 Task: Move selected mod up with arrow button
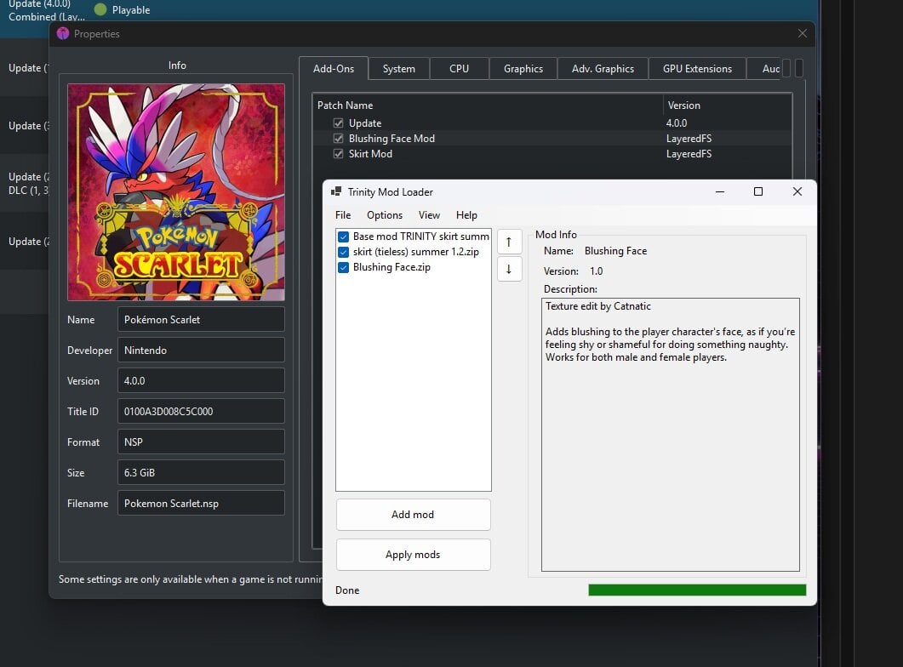pyautogui.click(x=509, y=242)
